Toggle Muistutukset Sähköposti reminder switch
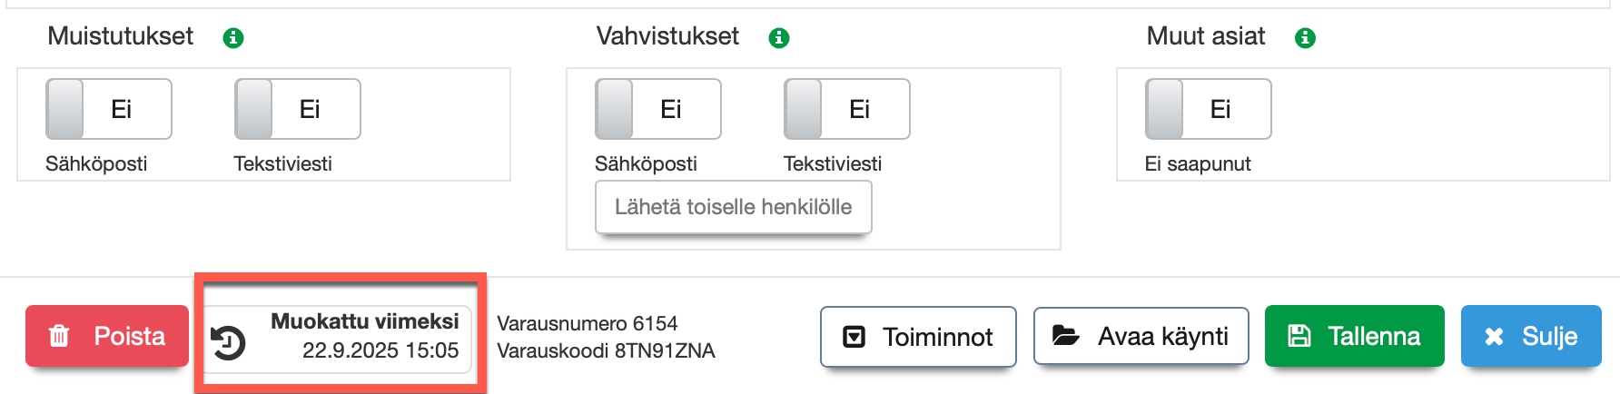Screen dimensions: 1620x394 click(109, 109)
